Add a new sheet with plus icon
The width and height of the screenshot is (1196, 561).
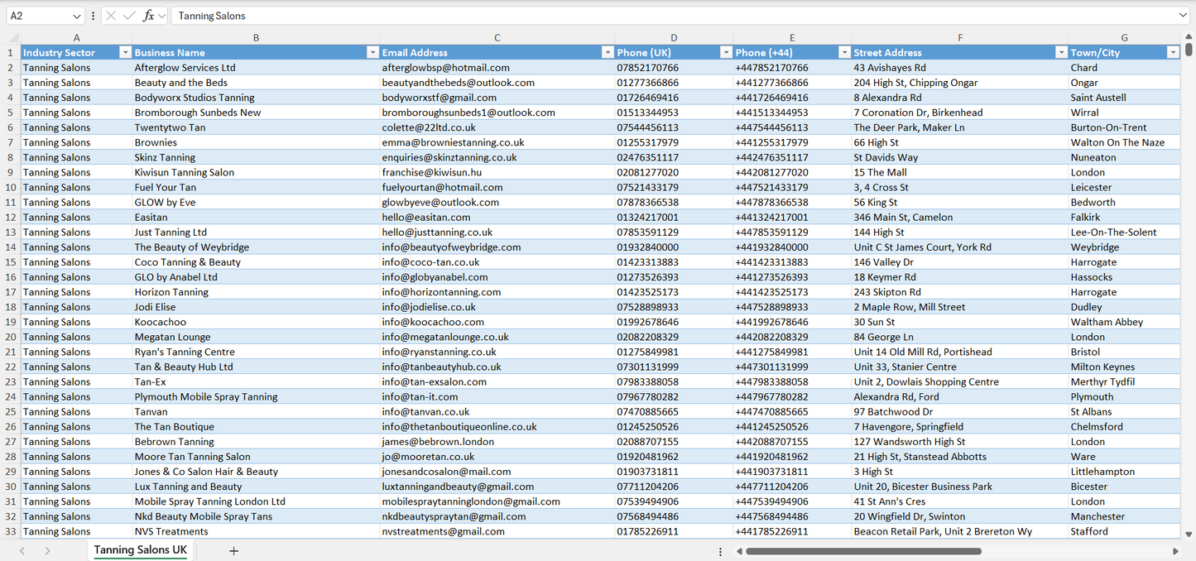point(233,551)
